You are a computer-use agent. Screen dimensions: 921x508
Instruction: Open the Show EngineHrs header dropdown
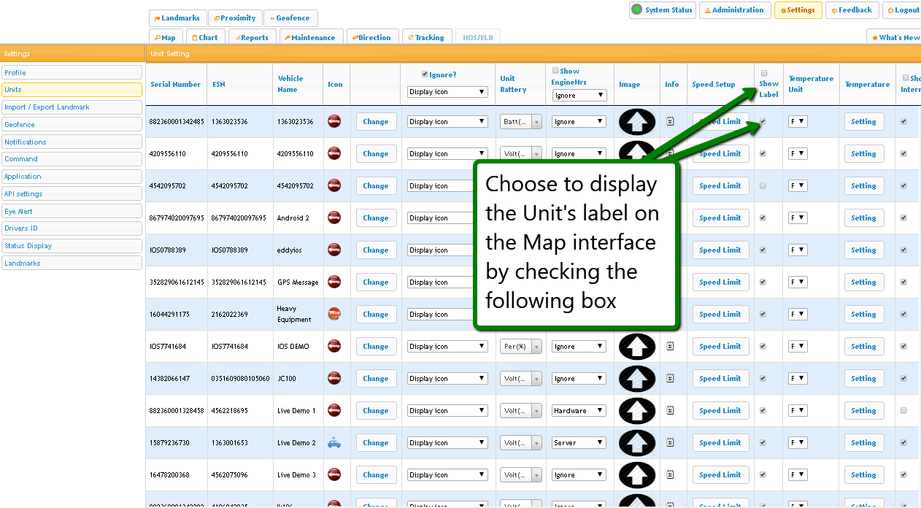pos(579,96)
